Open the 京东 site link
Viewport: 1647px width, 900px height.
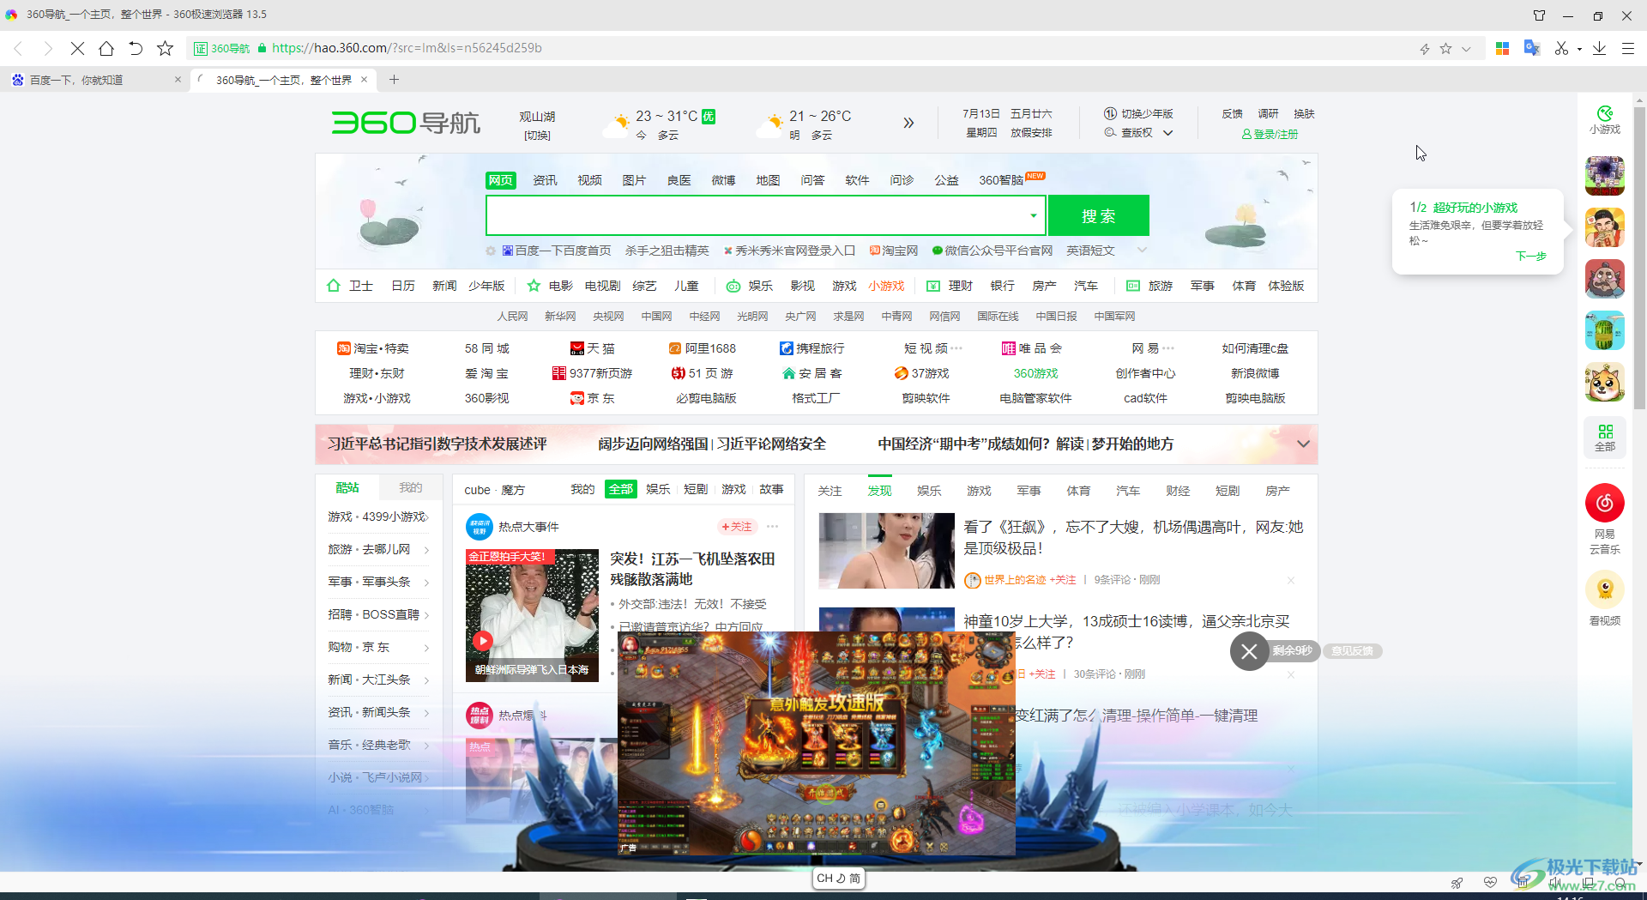(593, 398)
